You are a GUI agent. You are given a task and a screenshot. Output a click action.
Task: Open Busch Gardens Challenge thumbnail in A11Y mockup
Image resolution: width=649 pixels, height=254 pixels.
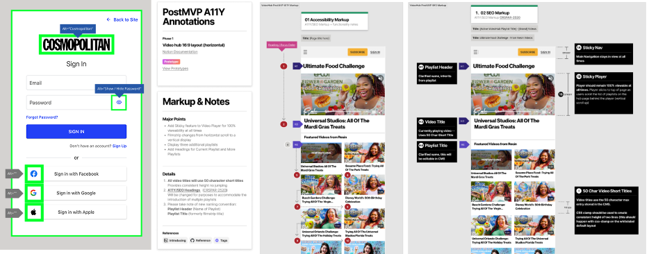tap(321, 185)
